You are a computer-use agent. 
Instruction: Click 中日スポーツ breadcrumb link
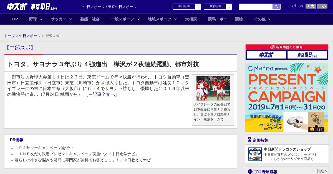click(30, 36)
